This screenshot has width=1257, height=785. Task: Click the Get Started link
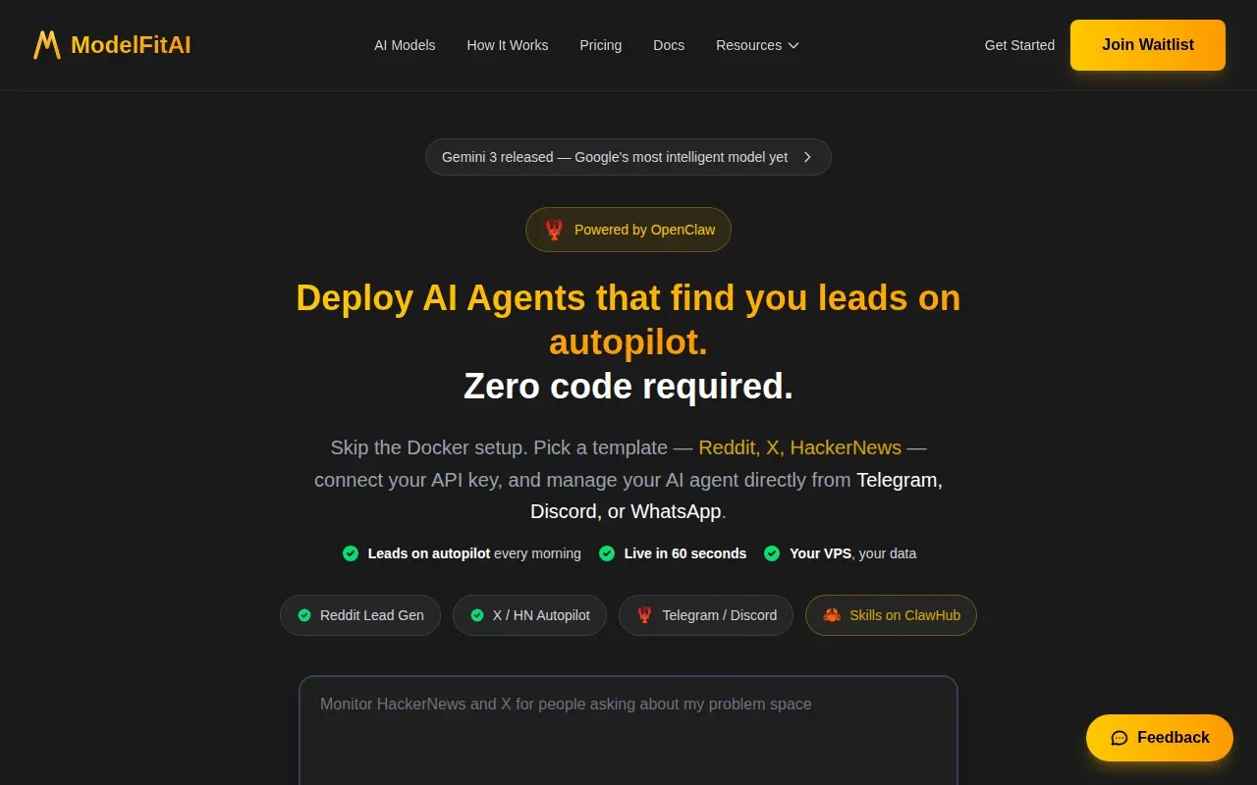click(1019, 45)
